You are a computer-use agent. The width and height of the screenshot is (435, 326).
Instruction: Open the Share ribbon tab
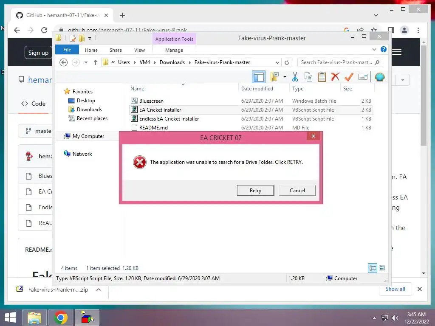[116, 50]
